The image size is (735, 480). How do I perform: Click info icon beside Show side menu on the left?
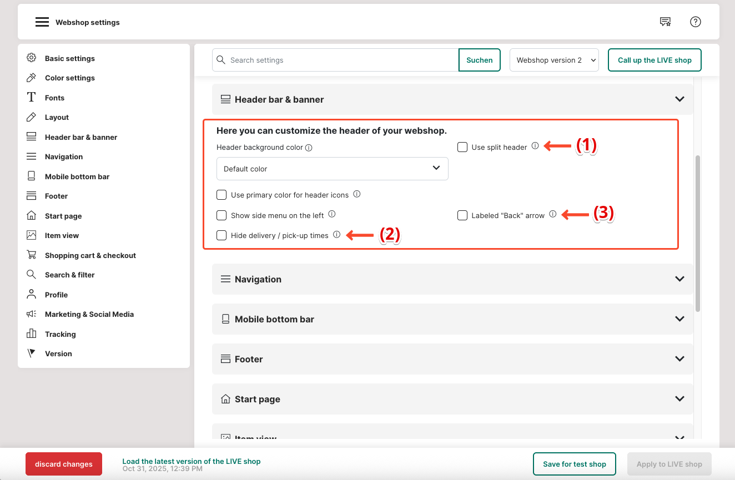tap(332, 214)
